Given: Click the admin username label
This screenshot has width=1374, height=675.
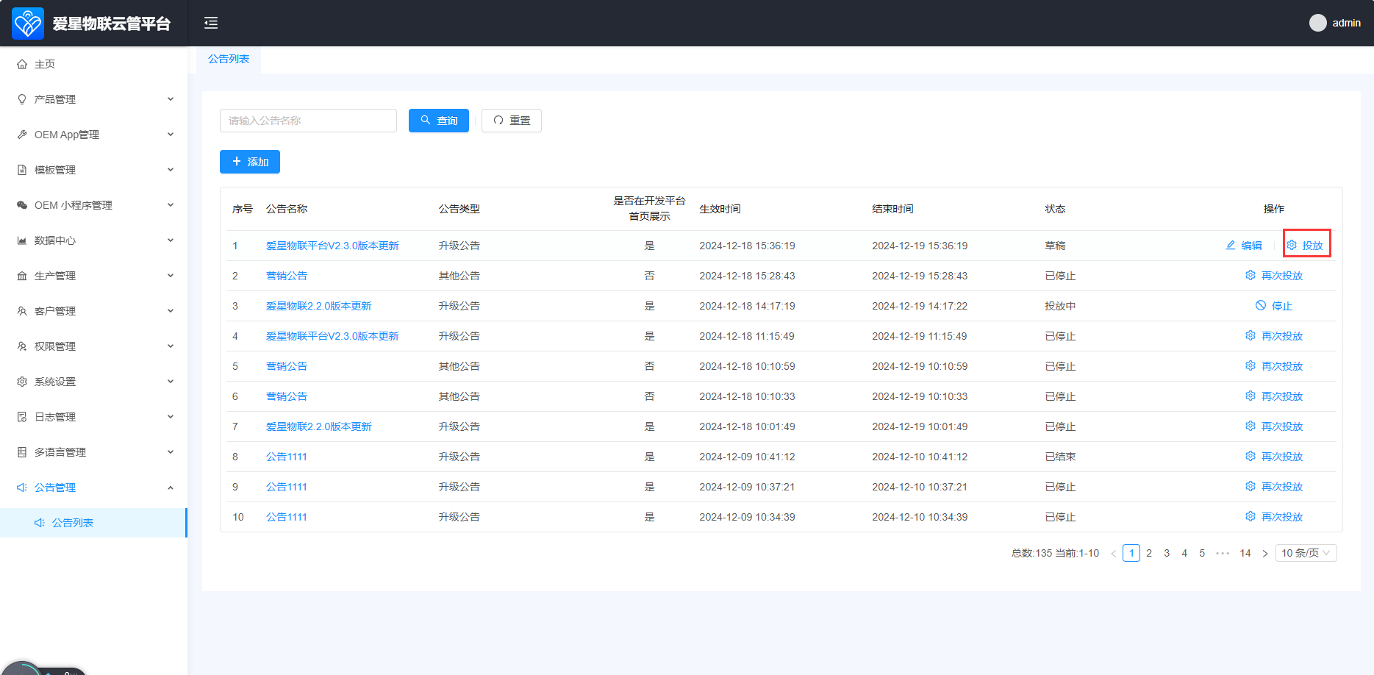Looking at the screenshot, I should (x=1346, y=23).
